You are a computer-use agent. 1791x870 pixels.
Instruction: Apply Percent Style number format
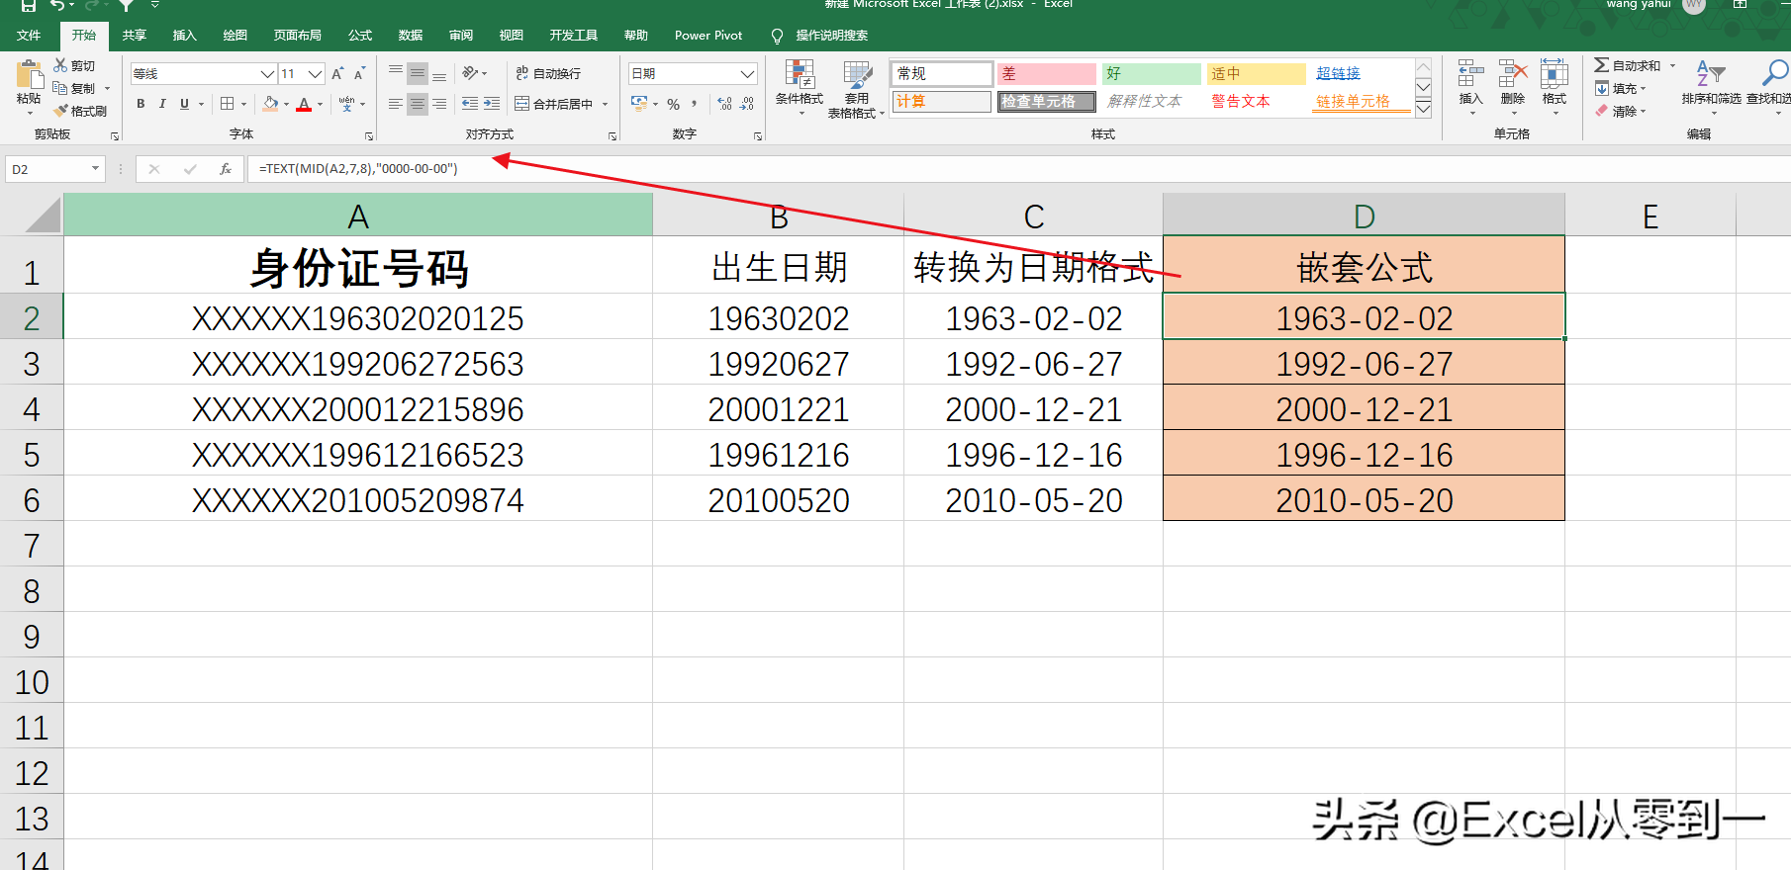pyautogui.click(x=673, y=104)
